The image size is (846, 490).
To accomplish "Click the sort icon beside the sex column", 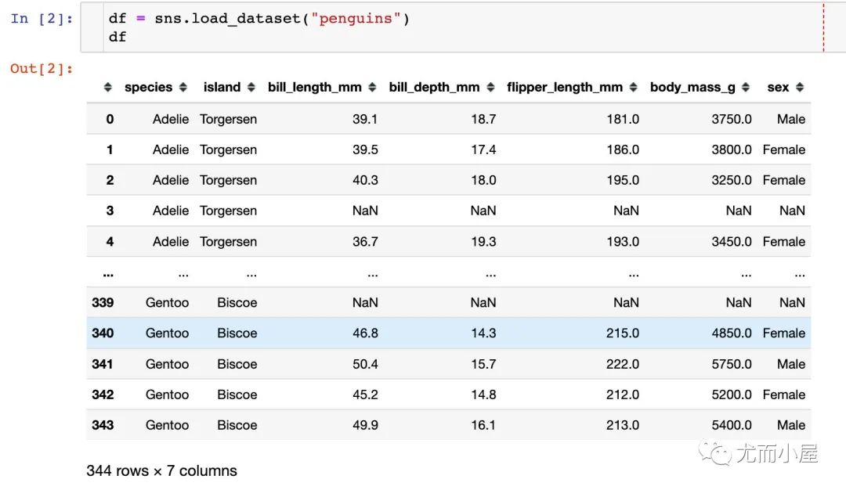I will click(799, 88).
